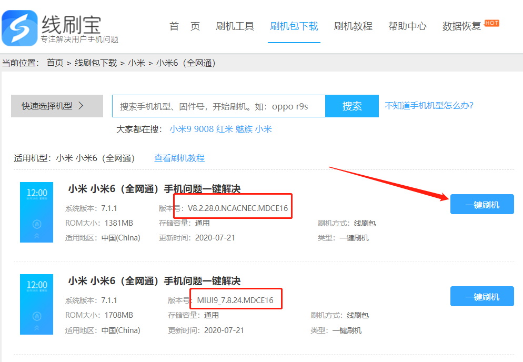The image size is (523, 362).
Task: Open the 帮助中心 menu item
Action: [x=407, y=26]
